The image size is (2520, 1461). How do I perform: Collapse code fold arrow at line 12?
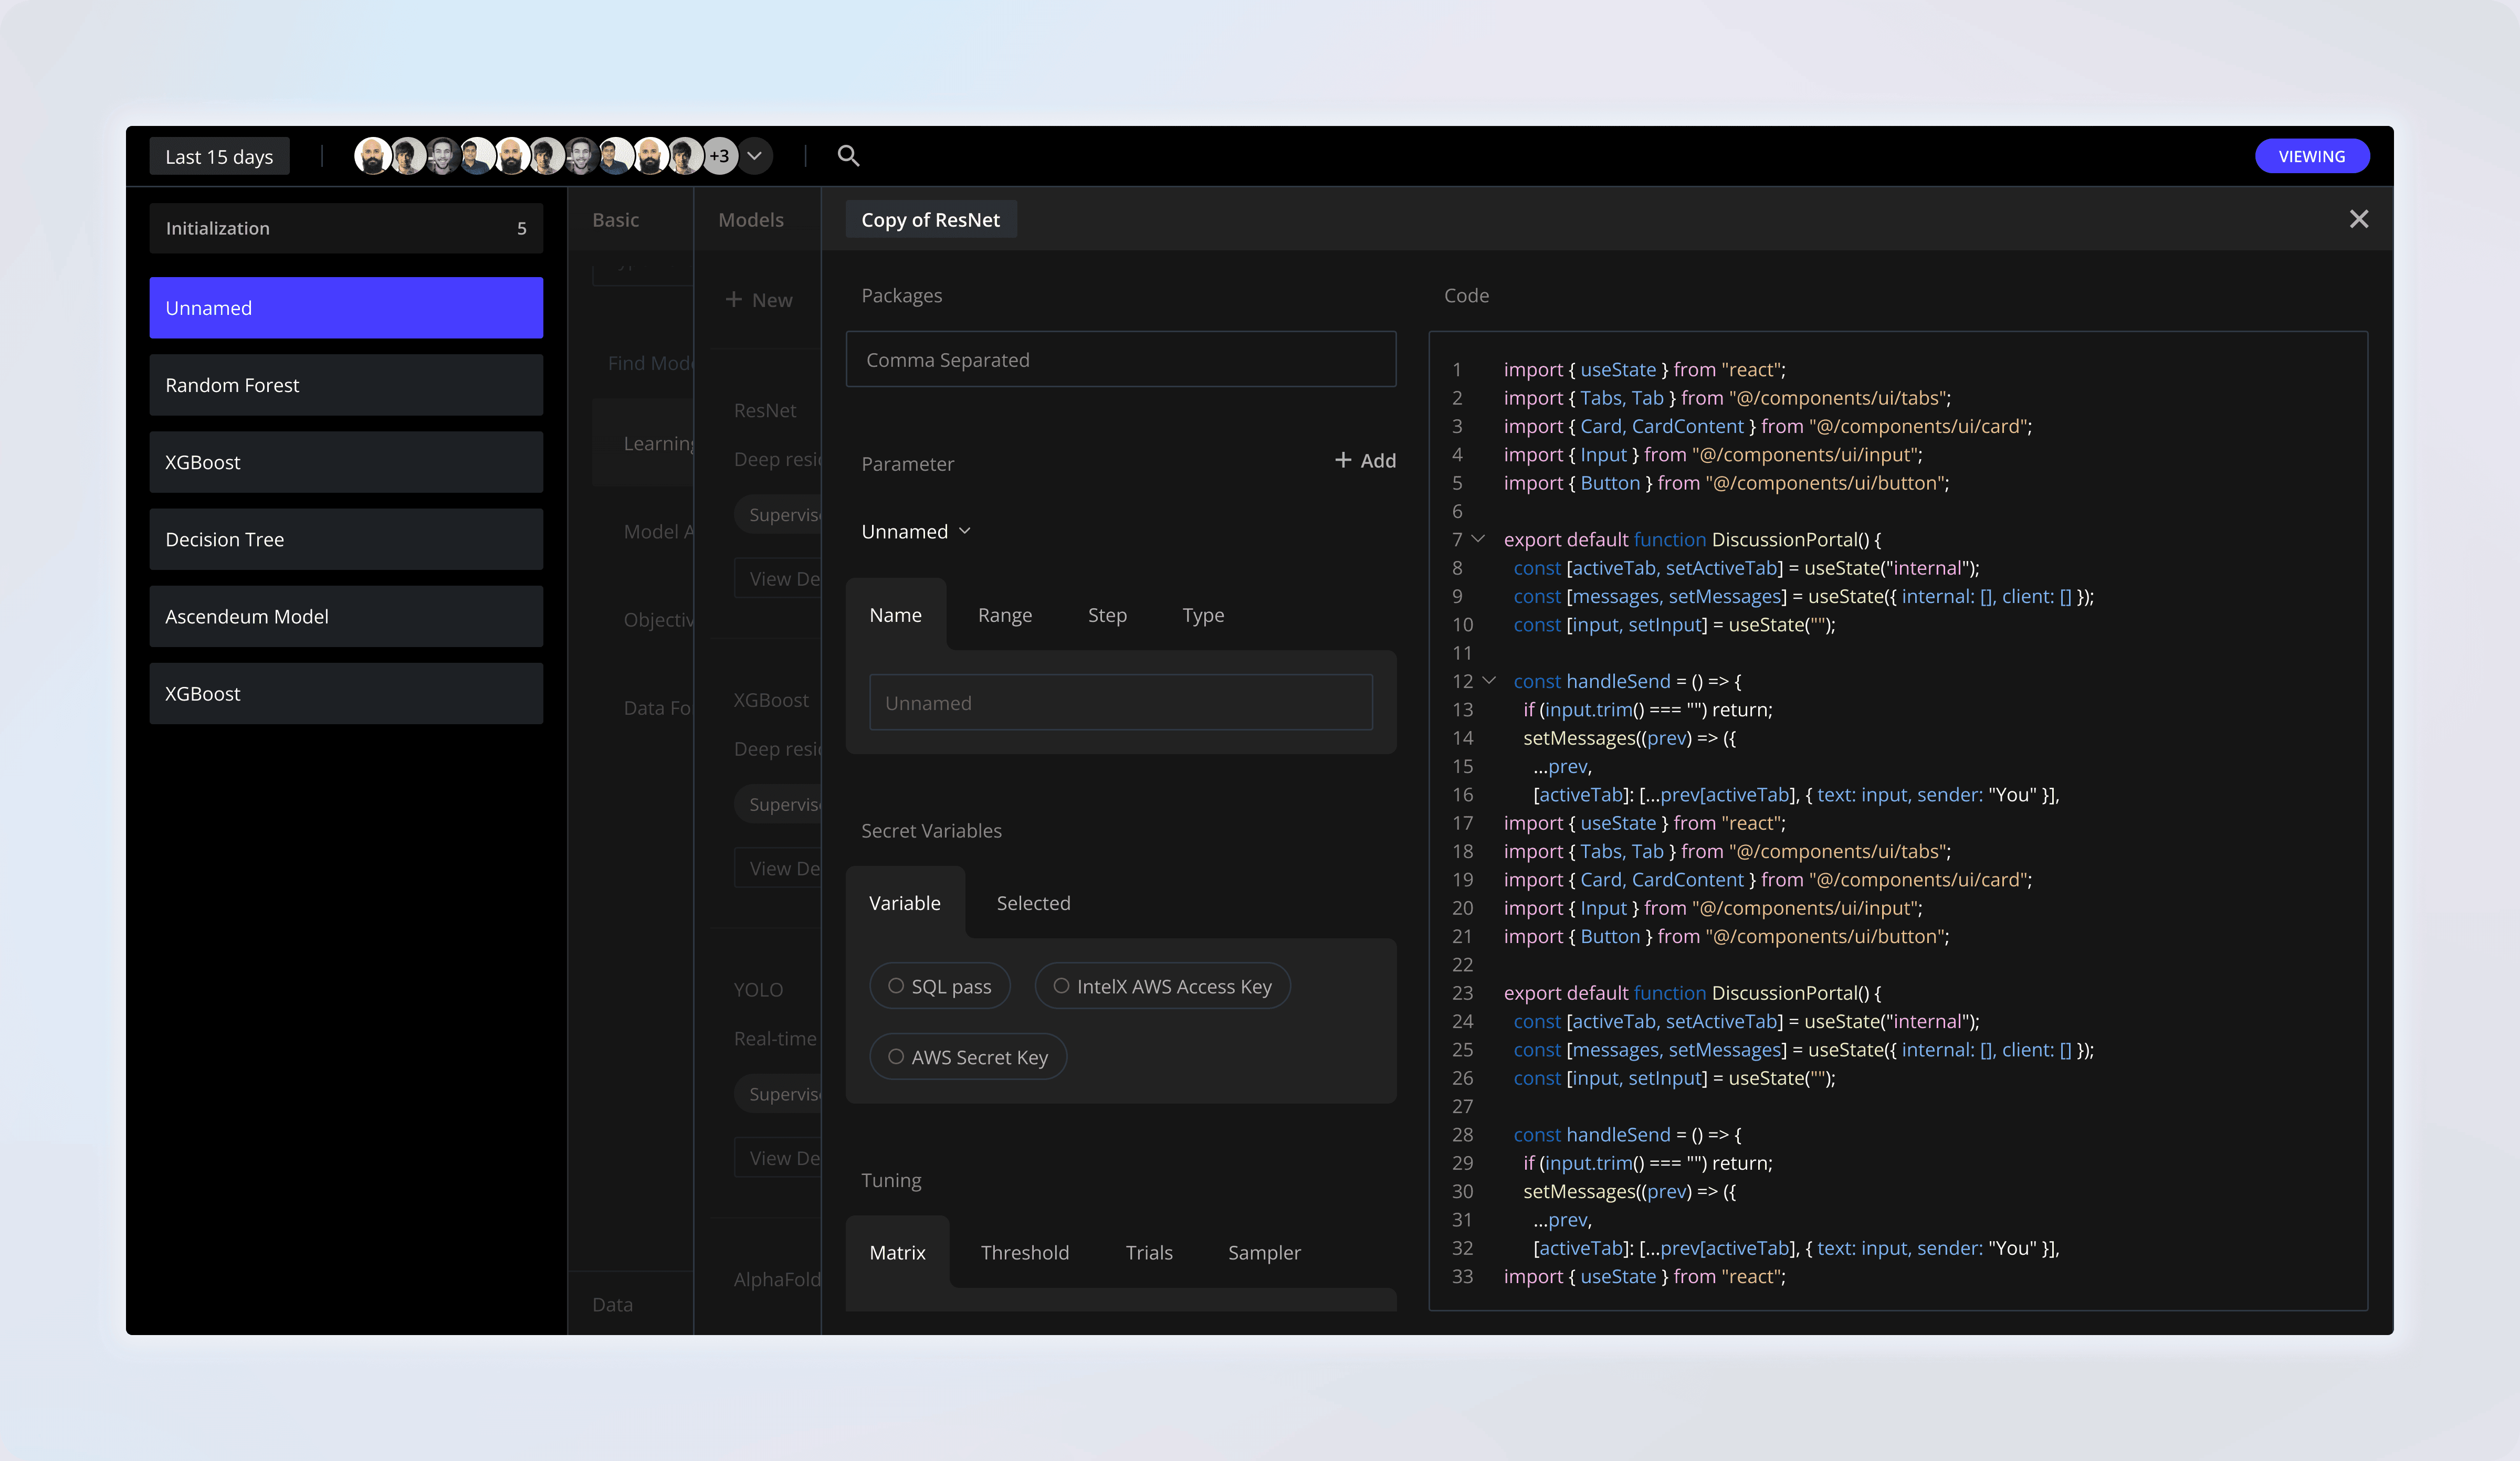1489,681
